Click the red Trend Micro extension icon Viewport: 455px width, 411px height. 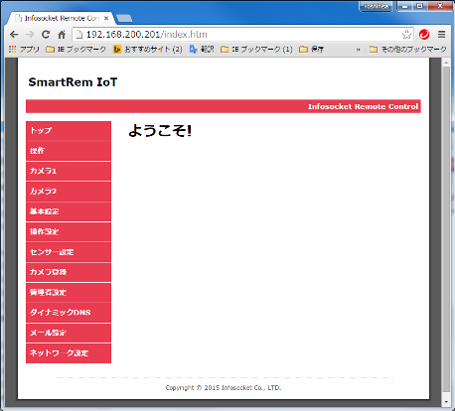tap(424, 35)
